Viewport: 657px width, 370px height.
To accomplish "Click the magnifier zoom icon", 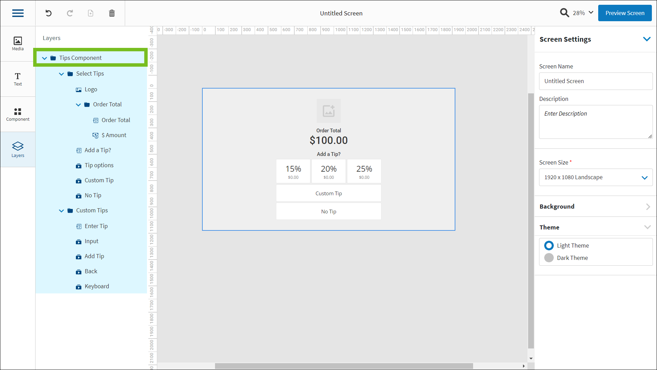I will point(564,13).
